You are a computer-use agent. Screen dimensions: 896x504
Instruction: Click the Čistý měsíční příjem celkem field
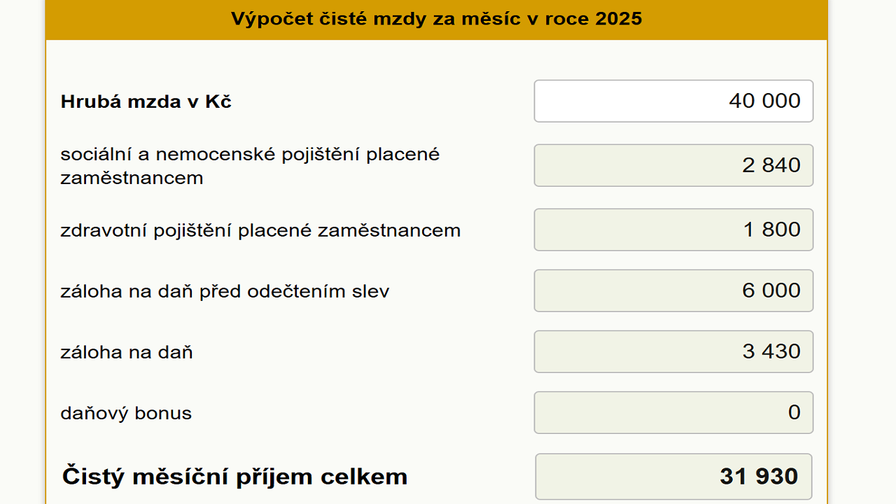point(673,476)
